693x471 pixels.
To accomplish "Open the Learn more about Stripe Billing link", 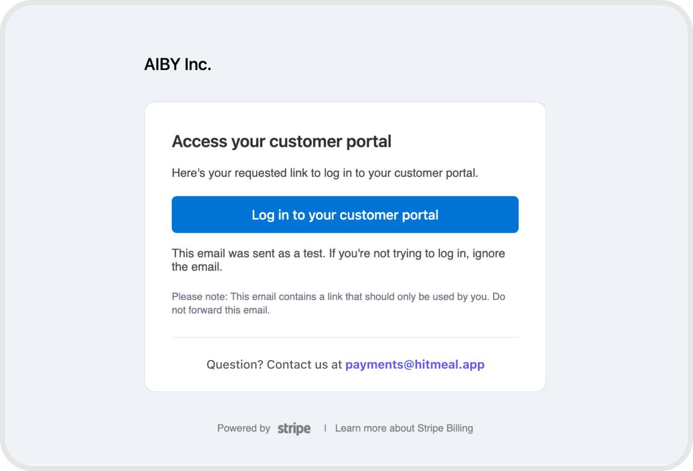I will pyautogui.click(x=404, y=428).
